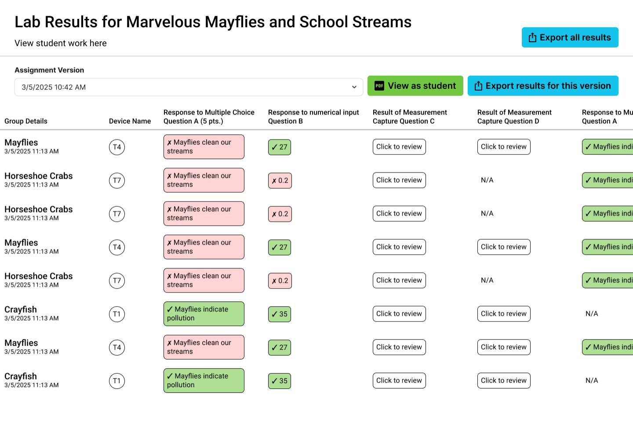Select first row 'Mayflies clean our streams' answer
This screenshot has width=633, height=443.
click(204, 147)
